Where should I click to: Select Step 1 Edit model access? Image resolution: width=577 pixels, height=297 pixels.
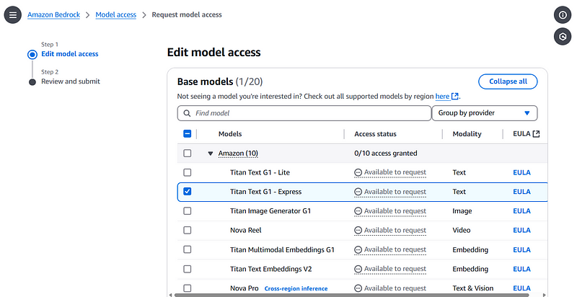69,54
